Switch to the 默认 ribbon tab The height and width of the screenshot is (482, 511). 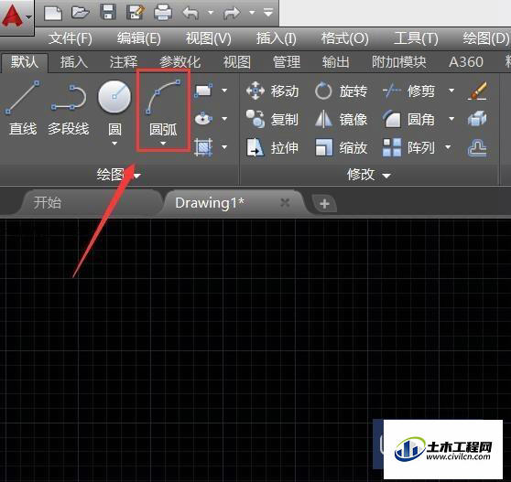coord(25,62)
